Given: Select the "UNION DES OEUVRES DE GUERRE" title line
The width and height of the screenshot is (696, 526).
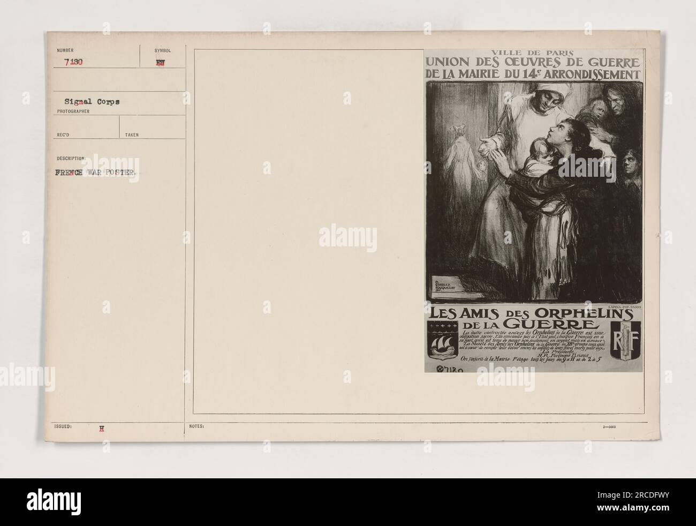Looking at the screenshot, I should click(533, 62).
